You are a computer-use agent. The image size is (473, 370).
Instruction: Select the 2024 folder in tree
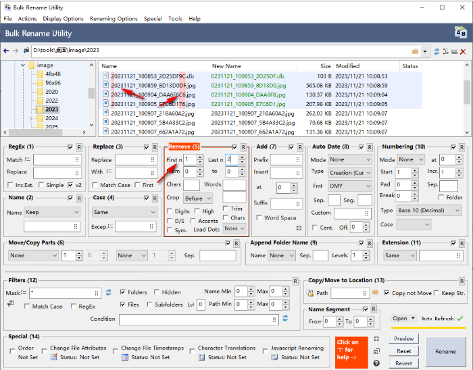(51, 118)
